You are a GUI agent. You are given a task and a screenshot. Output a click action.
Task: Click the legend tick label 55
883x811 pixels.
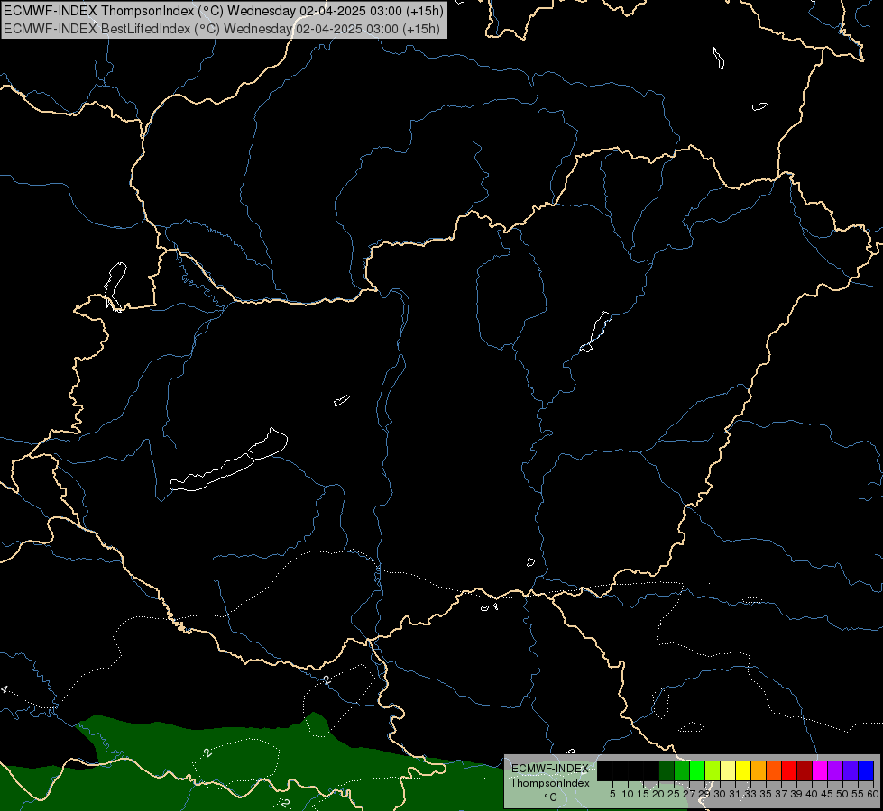tap(857, 794)
